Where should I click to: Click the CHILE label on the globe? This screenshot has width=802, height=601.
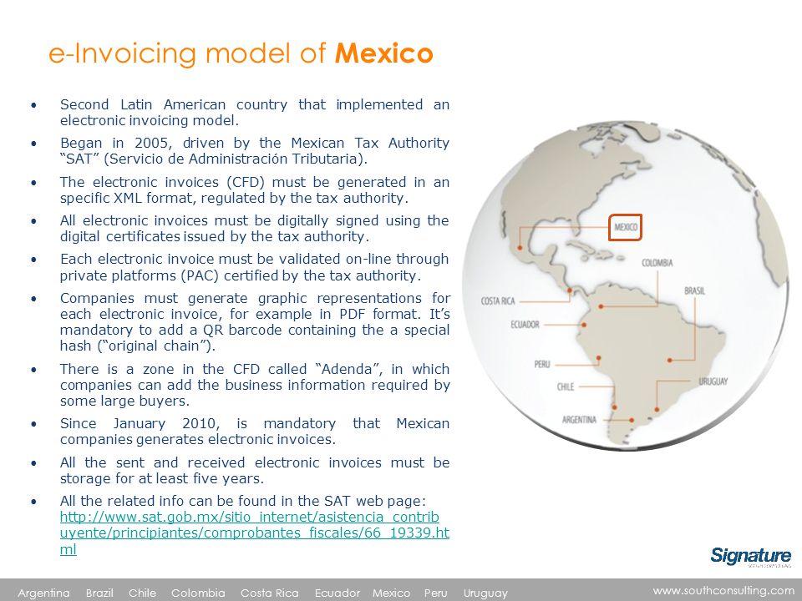pyautogui.click(x=566, y=386)
